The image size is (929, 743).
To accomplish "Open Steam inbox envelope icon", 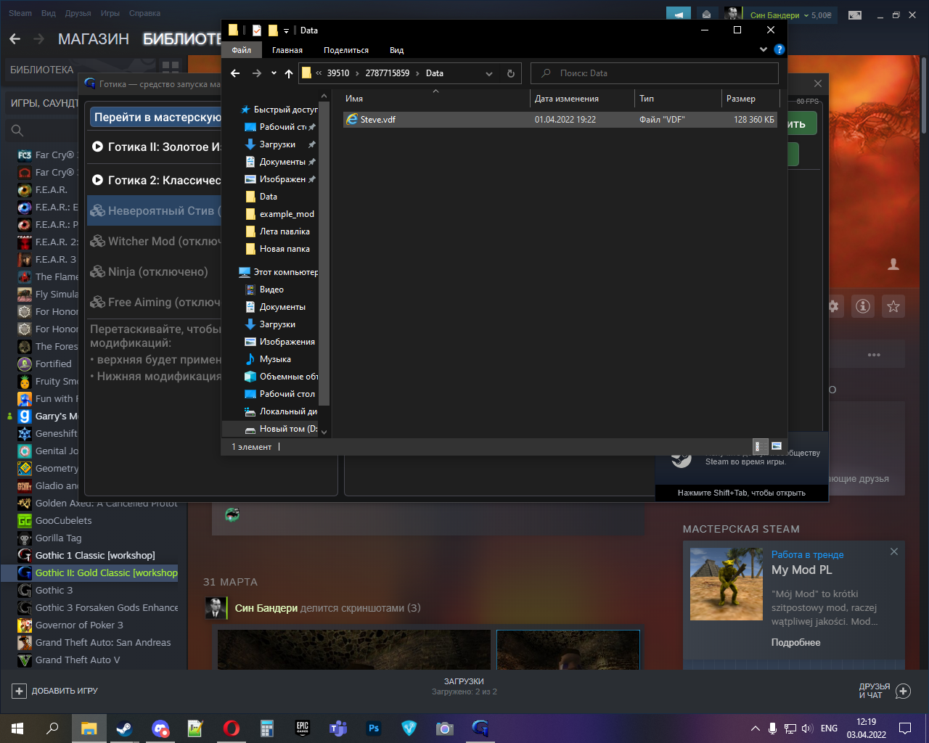I will tap(706, 15).
